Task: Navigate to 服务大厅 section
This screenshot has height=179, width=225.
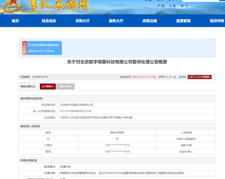Action: (x=116, y=21)
